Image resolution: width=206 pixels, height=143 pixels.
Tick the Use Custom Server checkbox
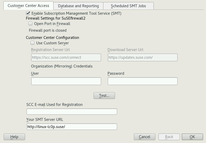click(x=33, y=43)
